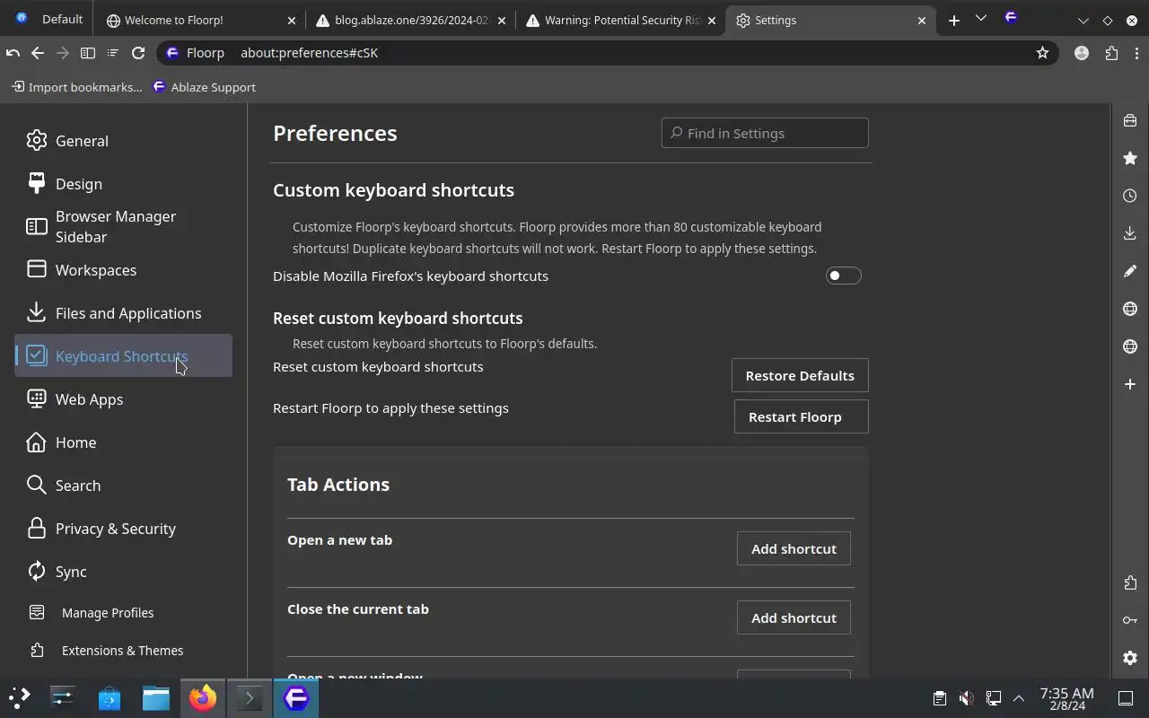Click the reload page icon
The width and height of the screenshot is (1149, 718).
(x=138, y=53)
